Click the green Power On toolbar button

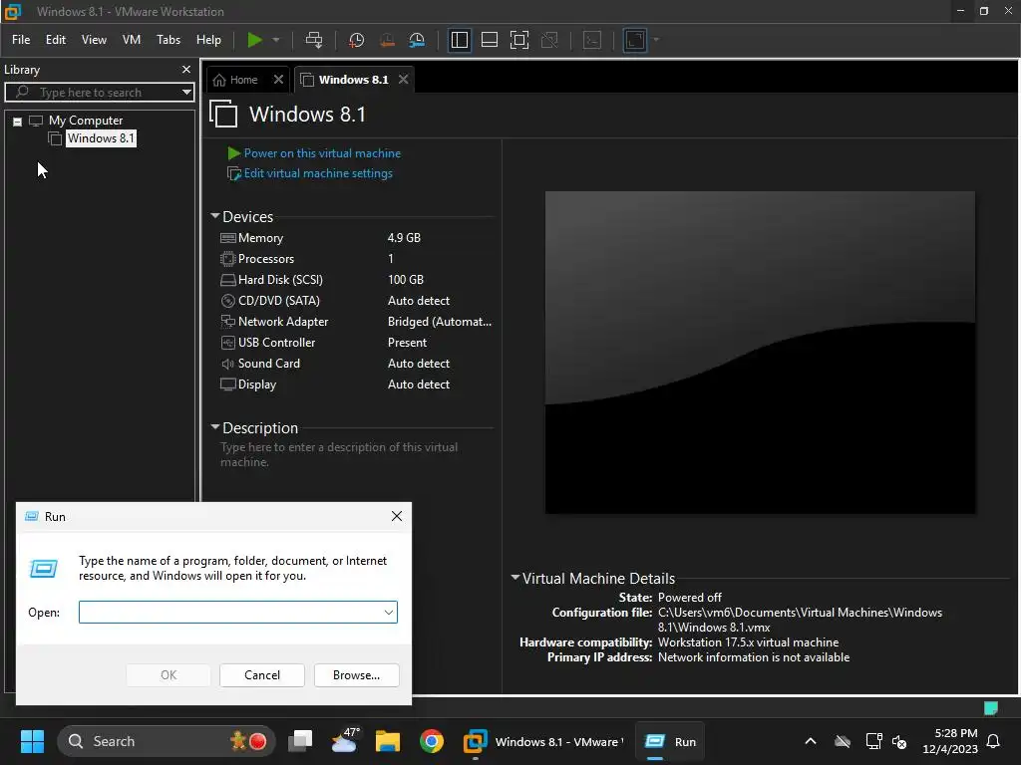pyautogui.click(x=254, y=40)
